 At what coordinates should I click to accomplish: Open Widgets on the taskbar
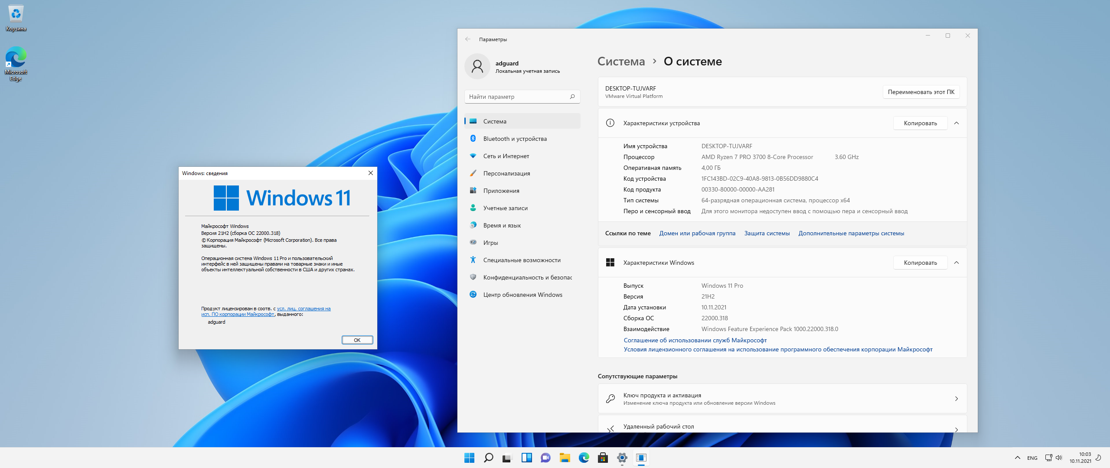[526, 458]
